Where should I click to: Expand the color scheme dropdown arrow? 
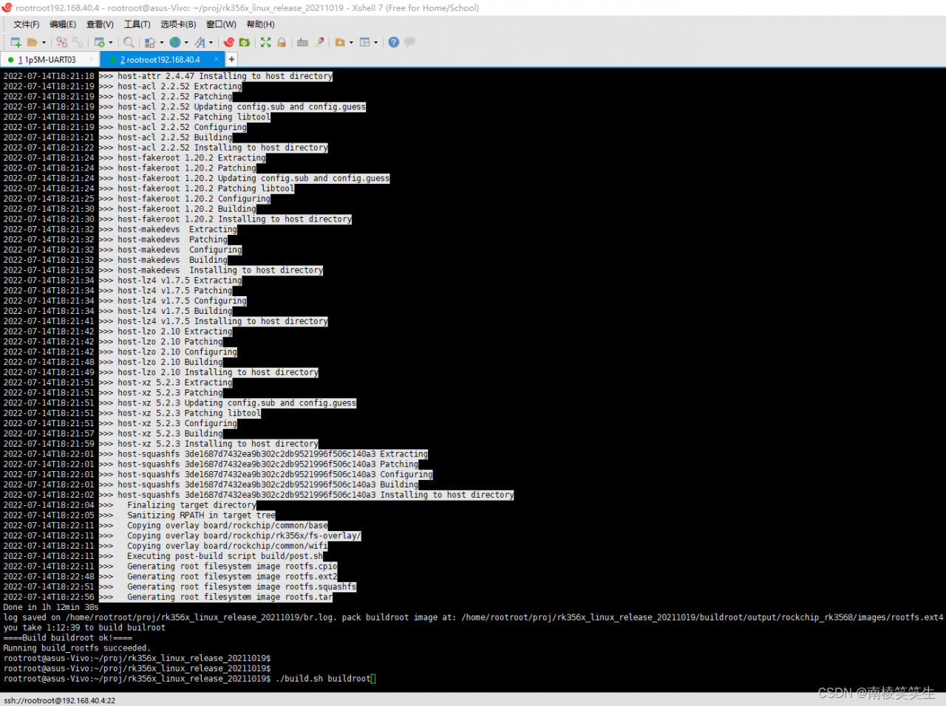[x=162, y=42]
